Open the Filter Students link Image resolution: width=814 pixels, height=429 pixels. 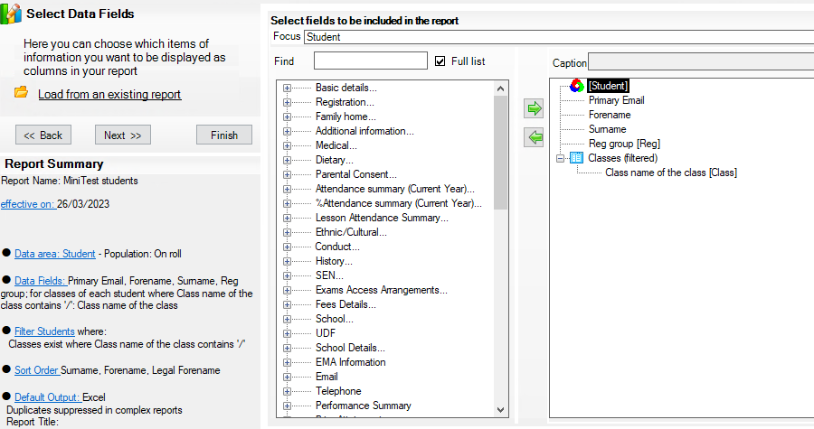[44, 331]
